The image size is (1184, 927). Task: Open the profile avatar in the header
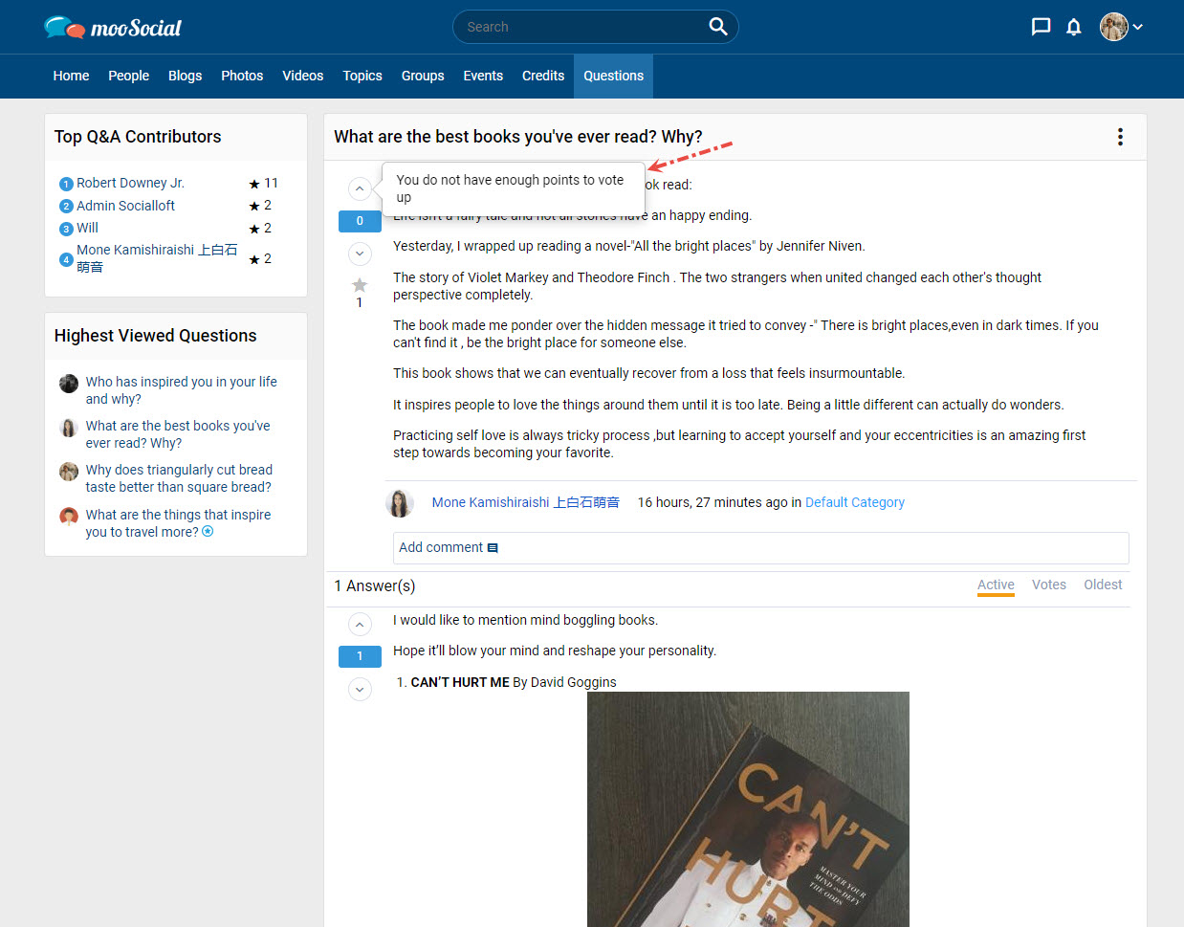tap(1113, 27)
